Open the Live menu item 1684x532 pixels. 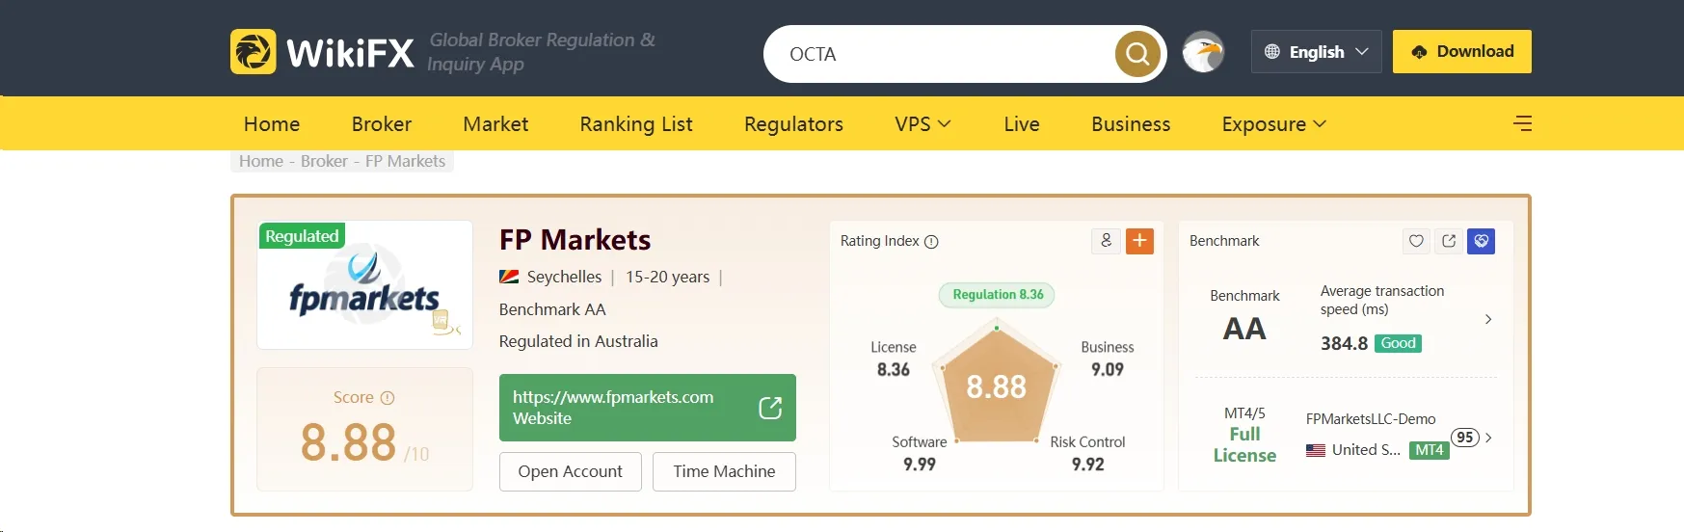[x=1022, y=124]
